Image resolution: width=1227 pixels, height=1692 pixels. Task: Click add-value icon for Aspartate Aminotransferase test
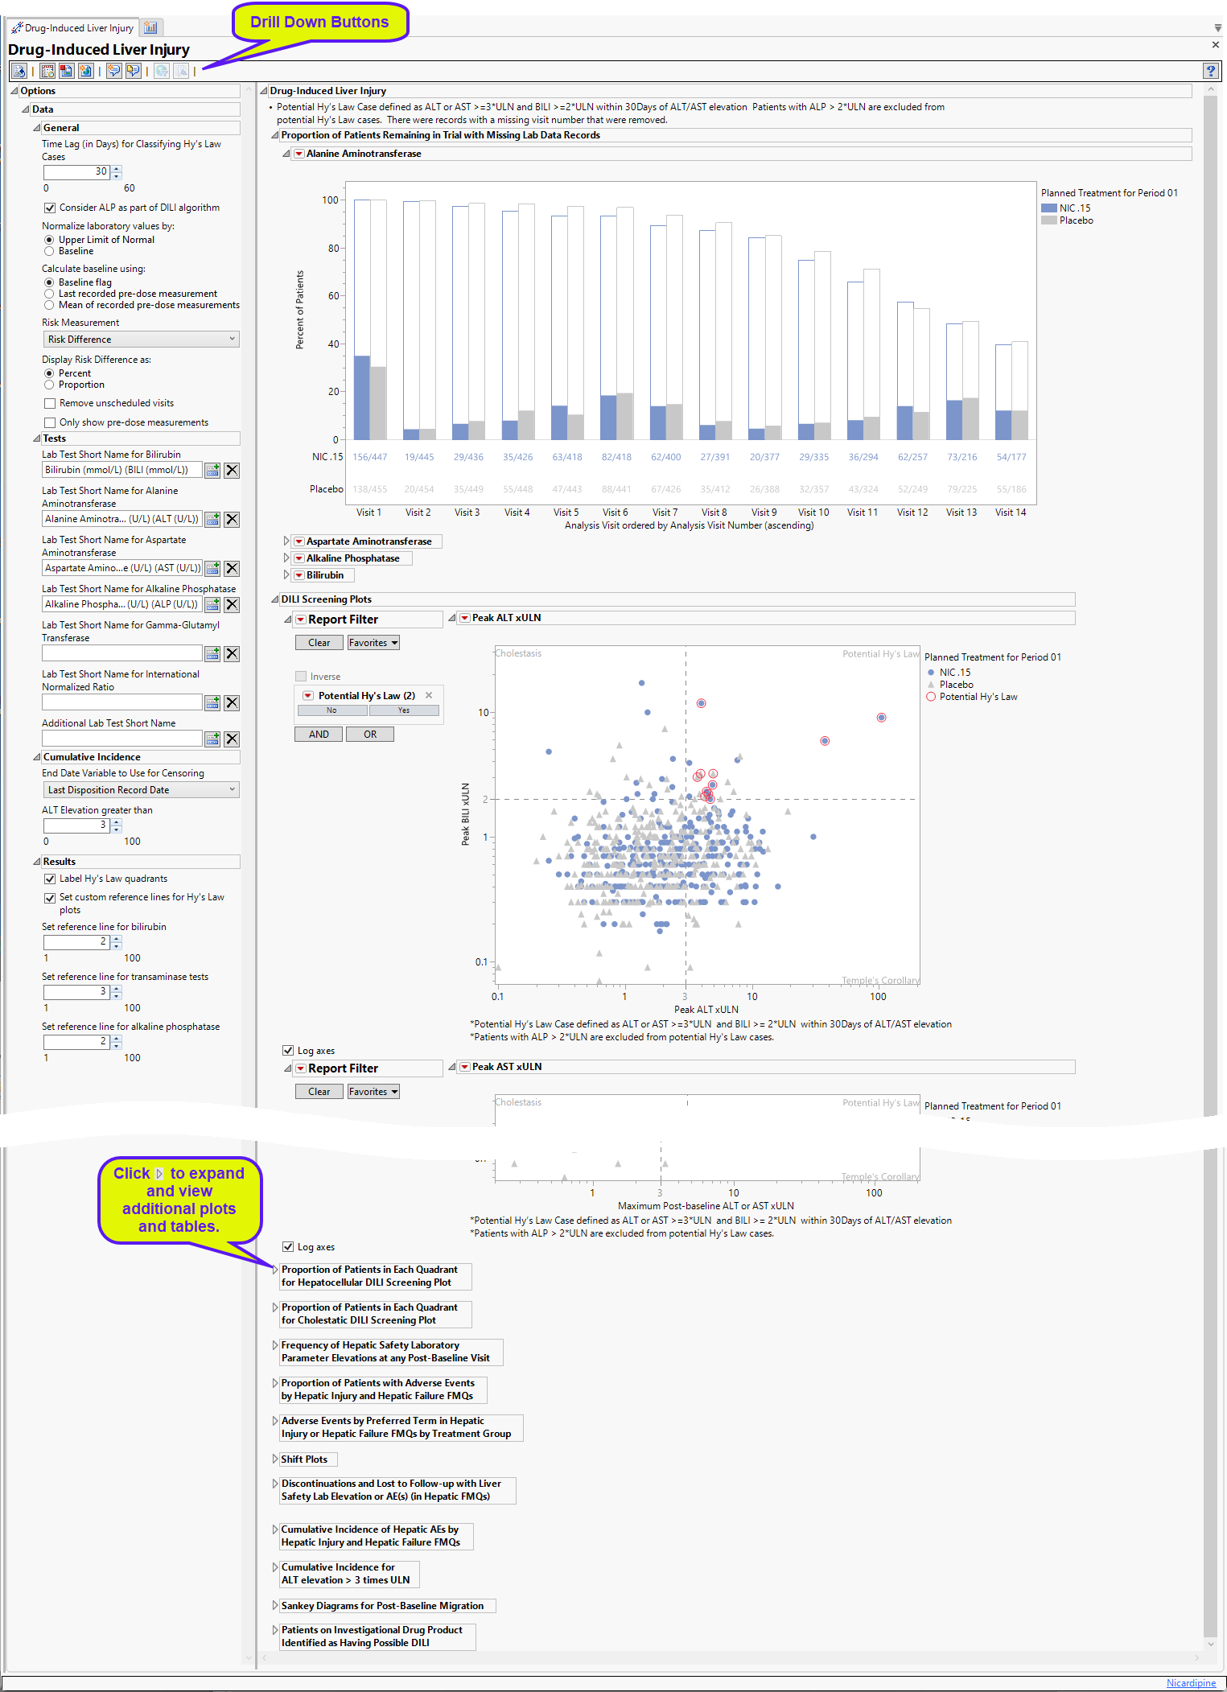tap(212, 569)
